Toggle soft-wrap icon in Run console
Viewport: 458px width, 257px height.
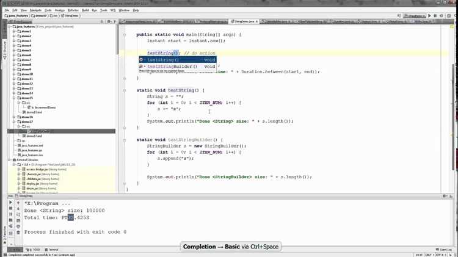18,214
